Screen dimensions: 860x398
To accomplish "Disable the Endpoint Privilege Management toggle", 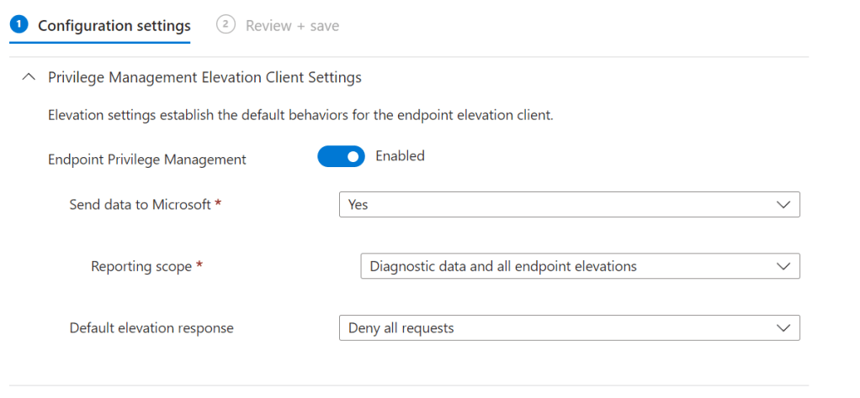I will (x=341, y=157).
